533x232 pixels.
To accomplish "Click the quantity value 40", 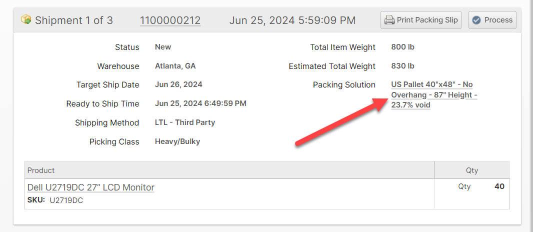I will 499,186.
